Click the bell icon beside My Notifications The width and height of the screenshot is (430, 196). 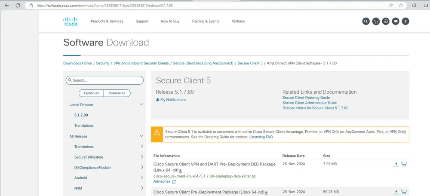(x=157, y=100)
